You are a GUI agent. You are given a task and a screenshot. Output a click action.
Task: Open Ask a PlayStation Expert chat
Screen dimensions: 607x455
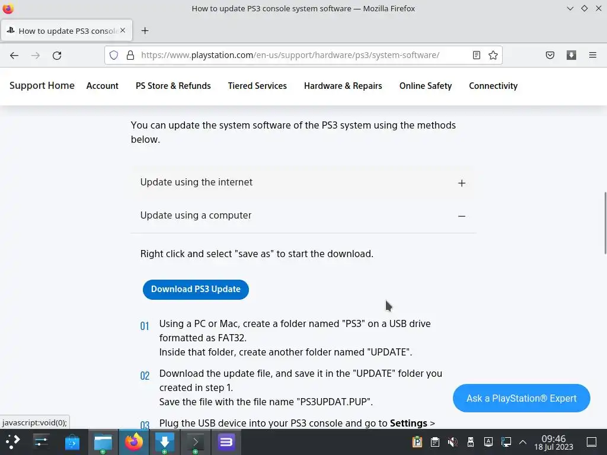tap(521, 398)
